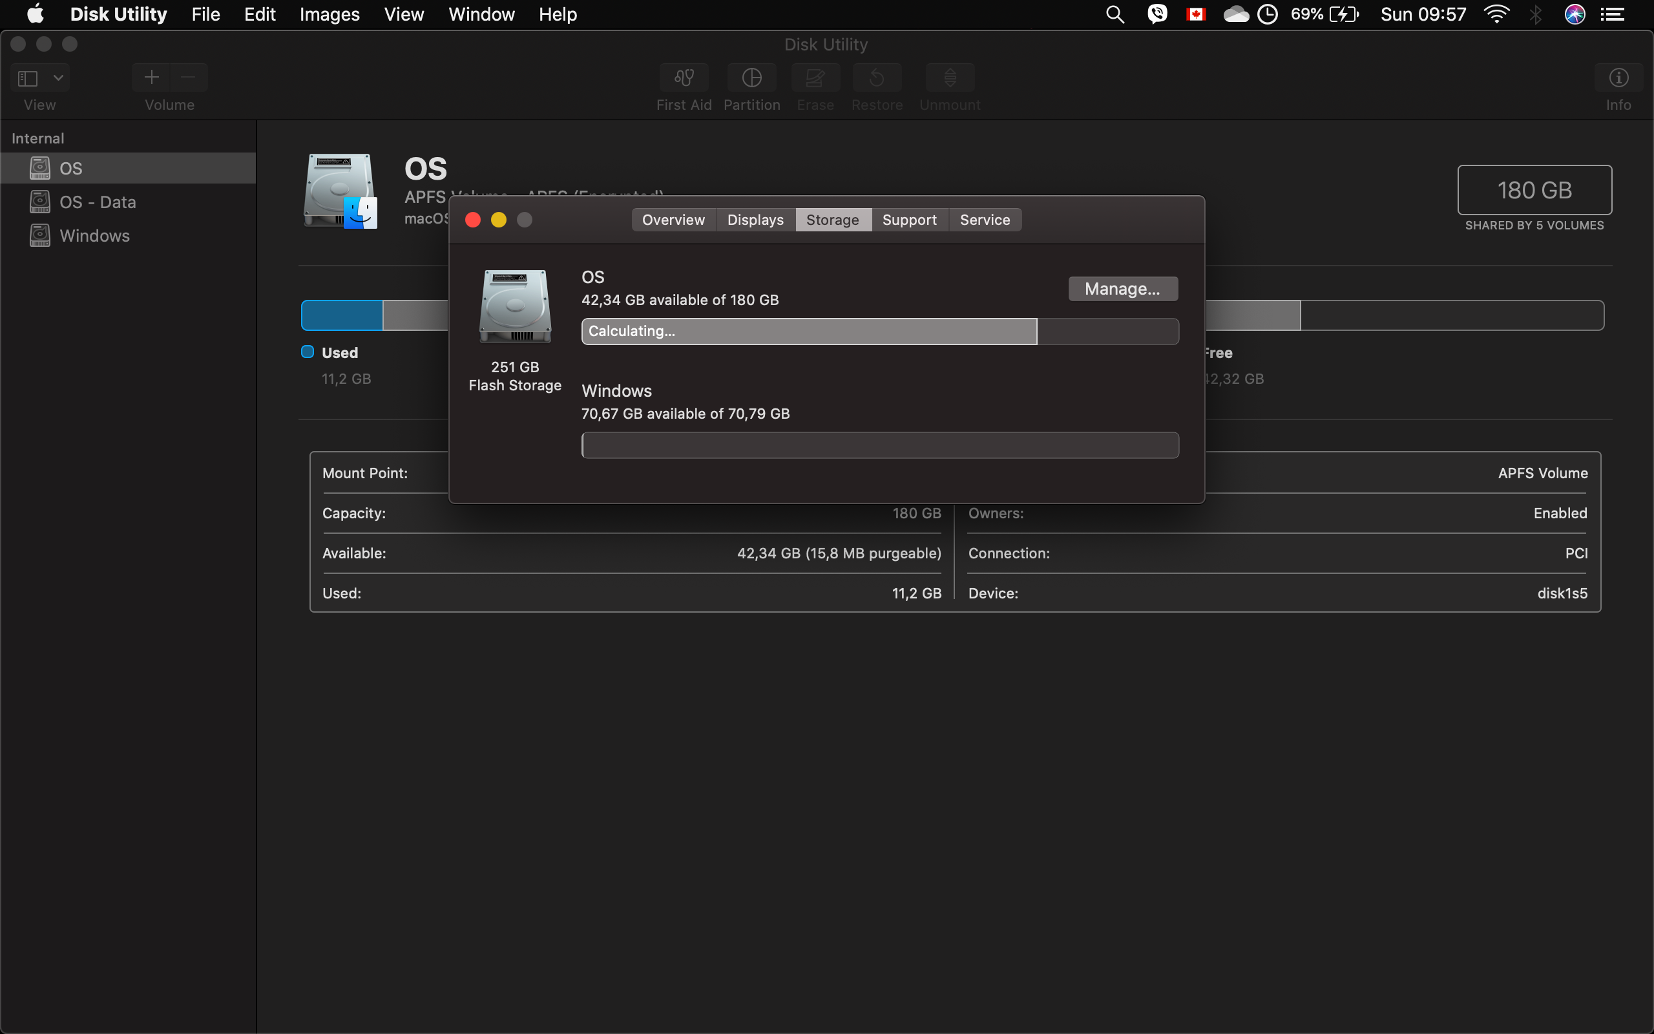Open the Images menu
The image size is (1654, 1034).
(x=329, y=14)
